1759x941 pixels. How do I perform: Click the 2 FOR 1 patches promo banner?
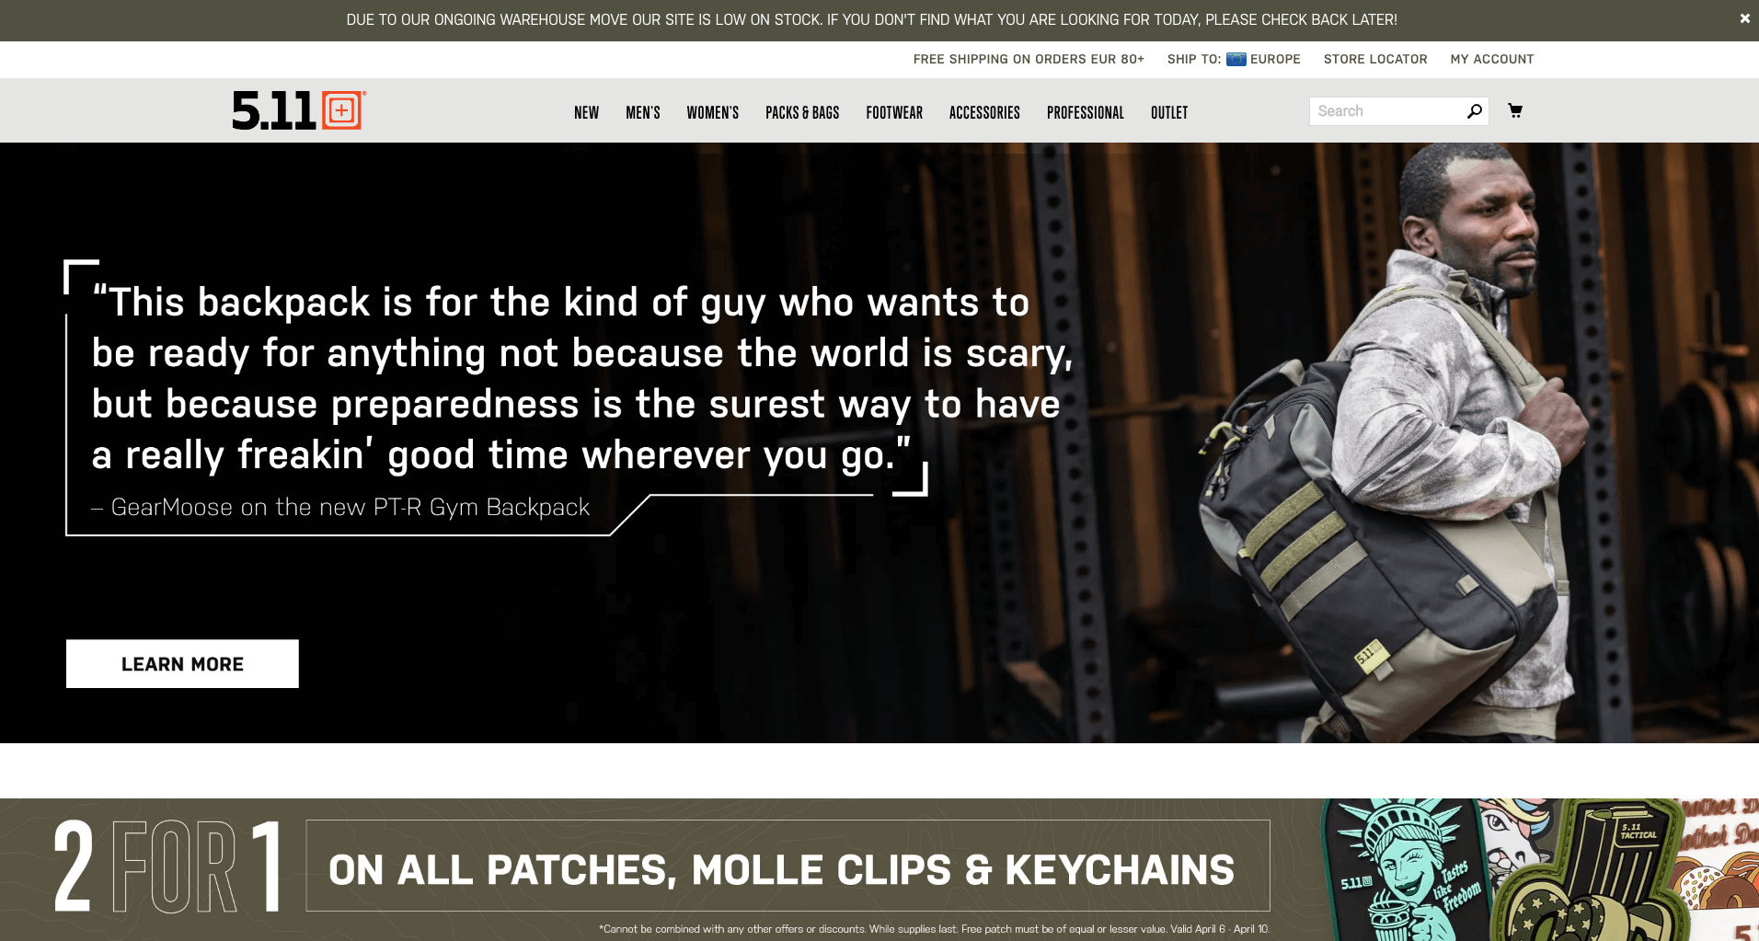pos(879,869)
